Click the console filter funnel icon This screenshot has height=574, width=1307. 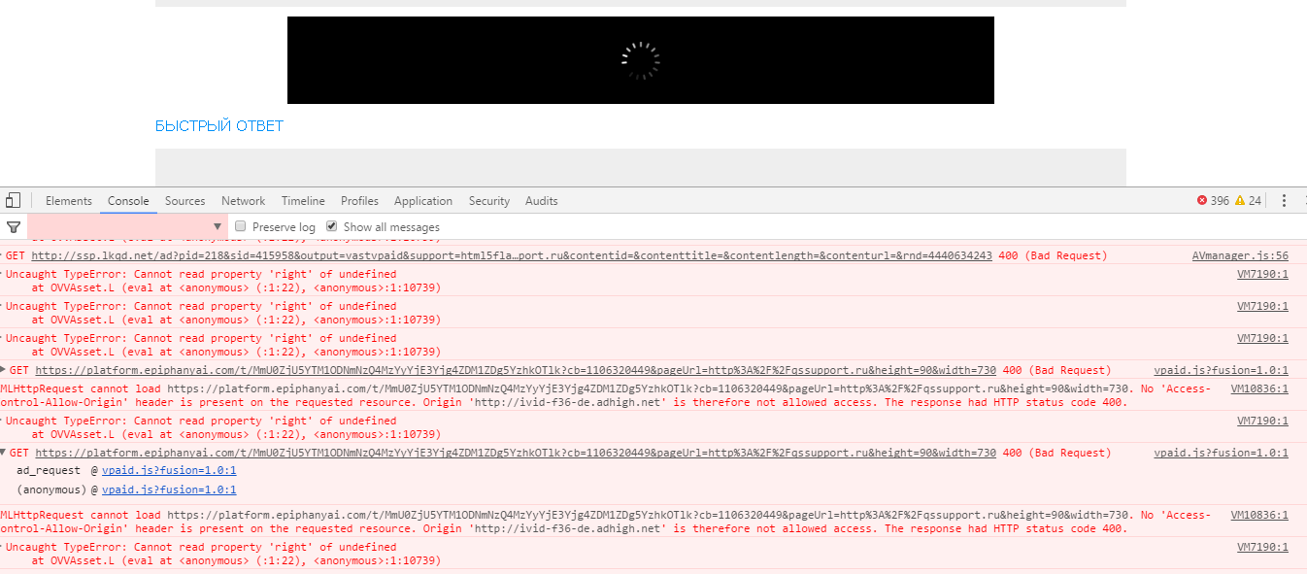(13, 226)
